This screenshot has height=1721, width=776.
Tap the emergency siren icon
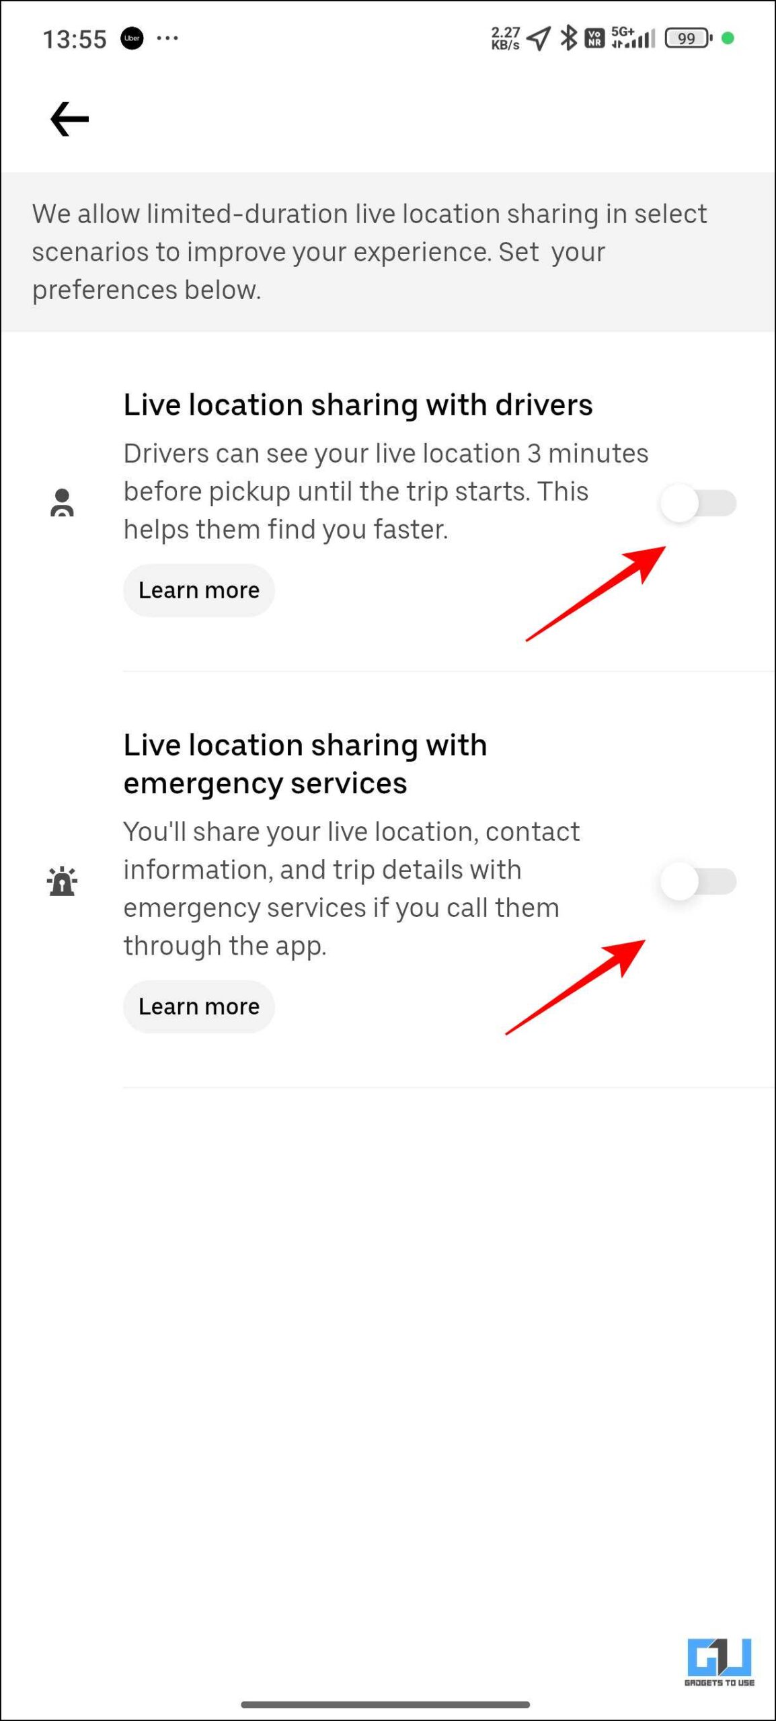[62, 881]
